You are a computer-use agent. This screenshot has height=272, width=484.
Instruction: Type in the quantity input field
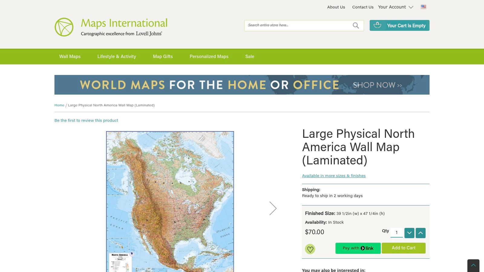397,232
